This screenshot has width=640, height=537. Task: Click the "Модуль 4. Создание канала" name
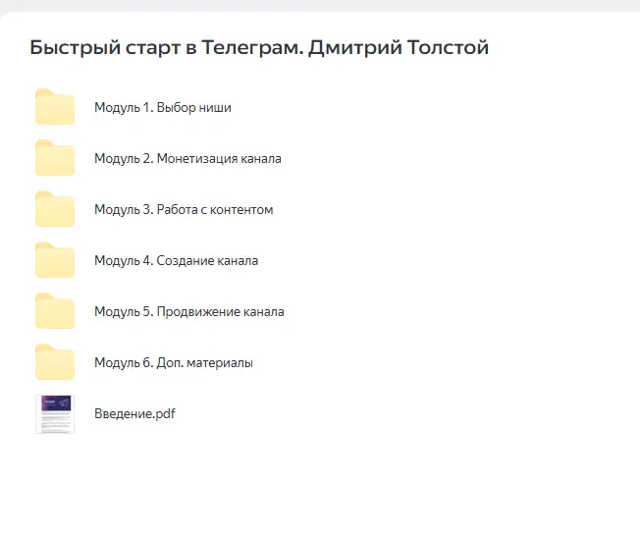tap(176, 261)
